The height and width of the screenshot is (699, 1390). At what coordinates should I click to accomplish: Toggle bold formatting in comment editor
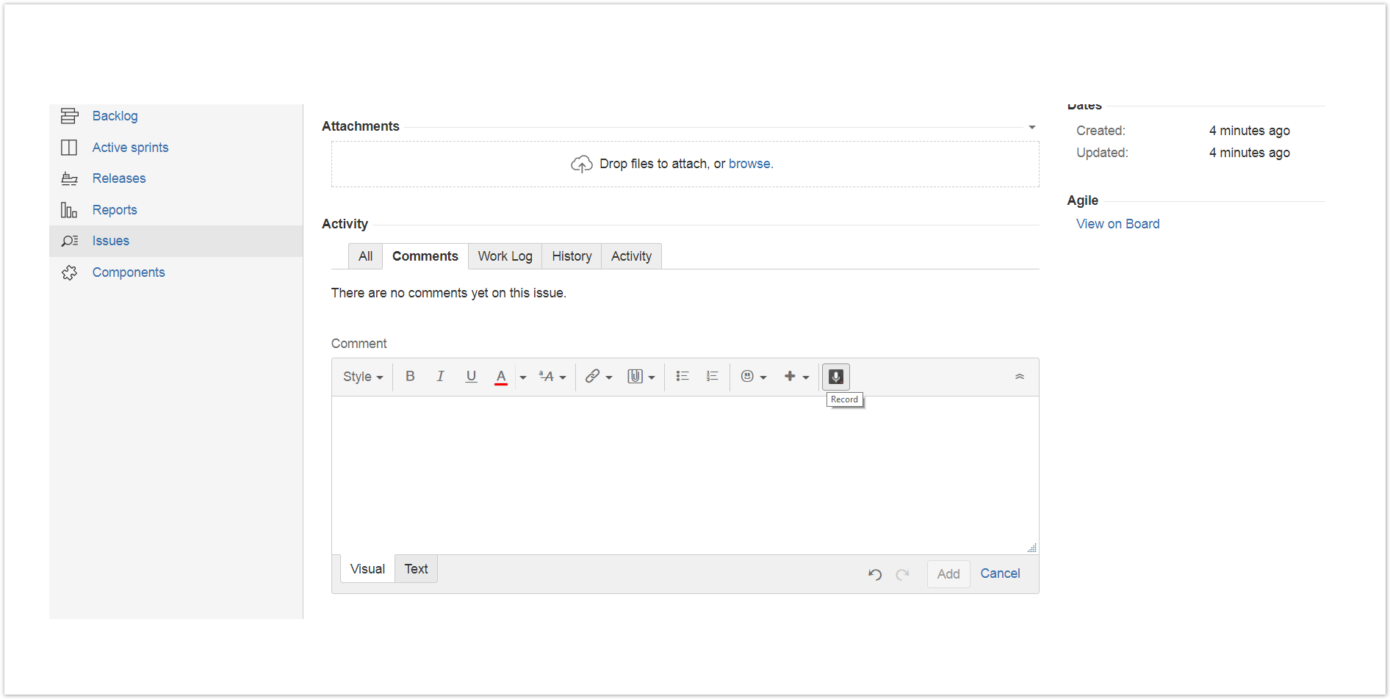[410, 377]
